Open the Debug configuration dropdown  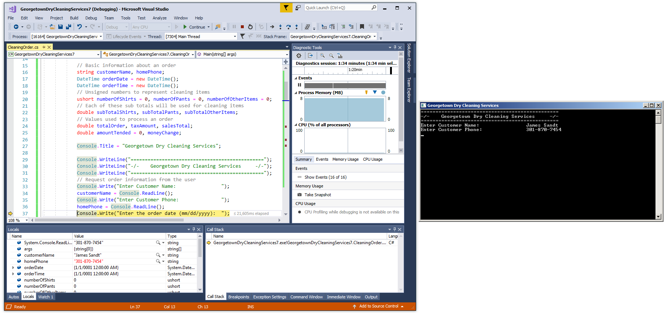pos(117,27)
